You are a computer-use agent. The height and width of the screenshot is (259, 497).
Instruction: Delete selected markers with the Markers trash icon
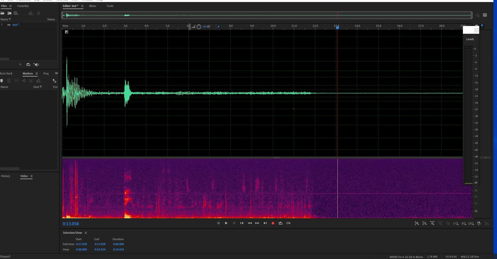pyautogui.click(x=9, y=81)
